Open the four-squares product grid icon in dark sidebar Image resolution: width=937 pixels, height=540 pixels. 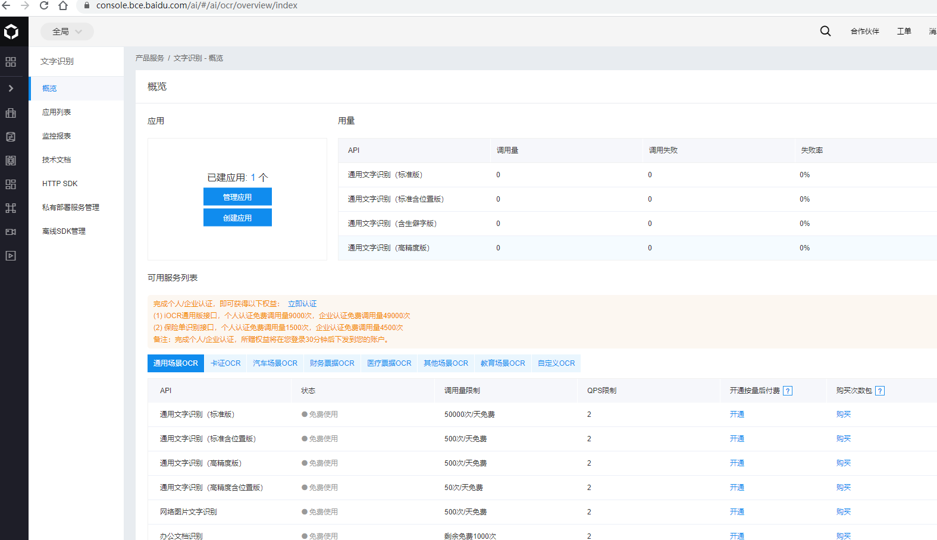click(x=11, y=62)
